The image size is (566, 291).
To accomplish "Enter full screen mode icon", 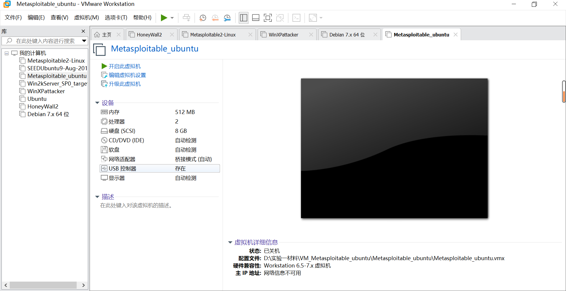I will point(268,18).
